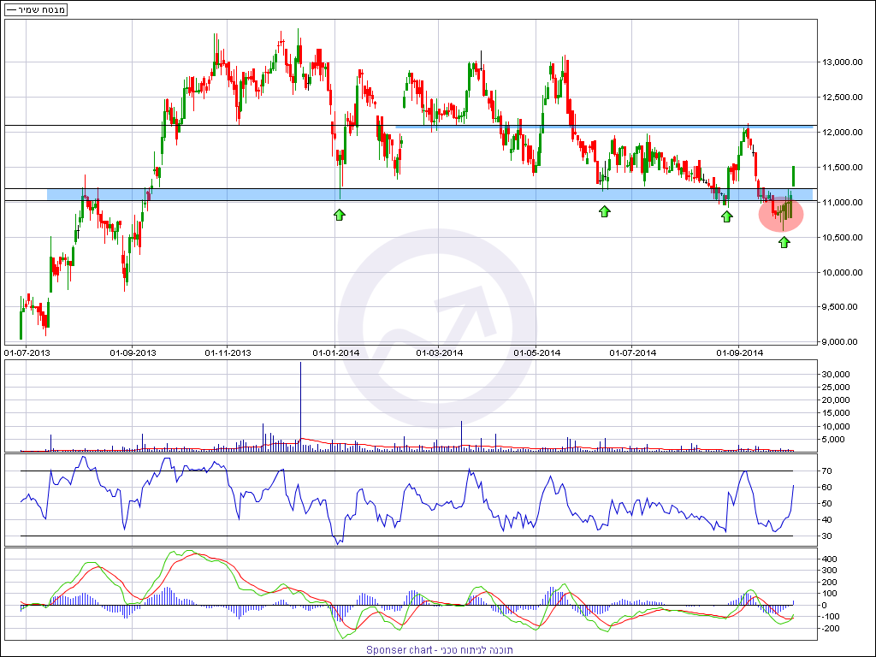Image resolution: width=876 pixels, height=657 pixels.
Task: Click the 13,000.00 price axis label
Action: [x=840, y=62]
